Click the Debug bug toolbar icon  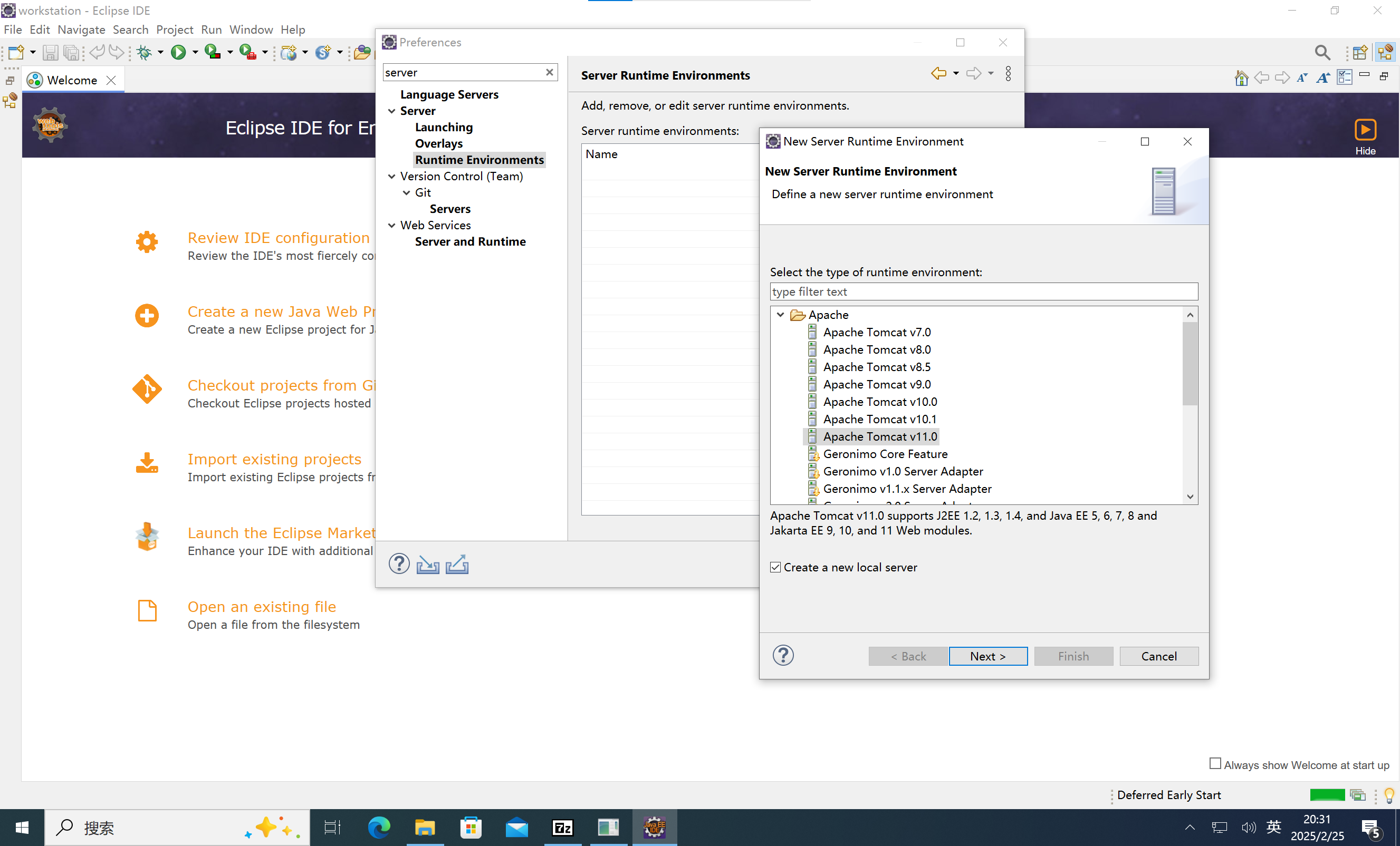tap(145, 52)
